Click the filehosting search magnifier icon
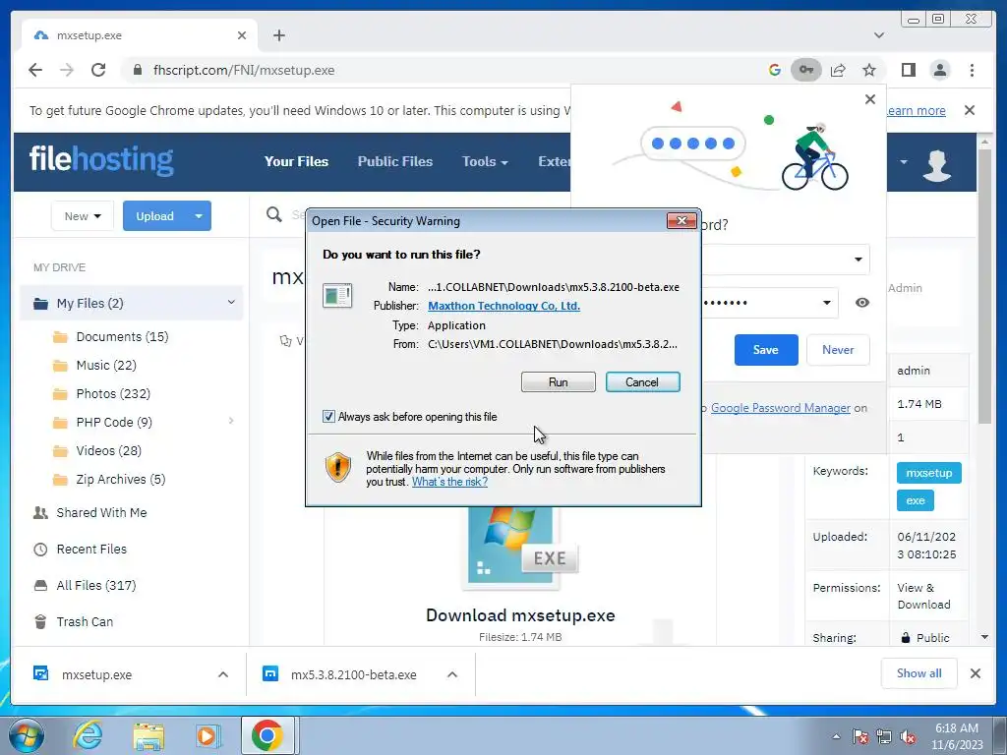This screenshot has height=755, width=1007. [x=274, y=214]
